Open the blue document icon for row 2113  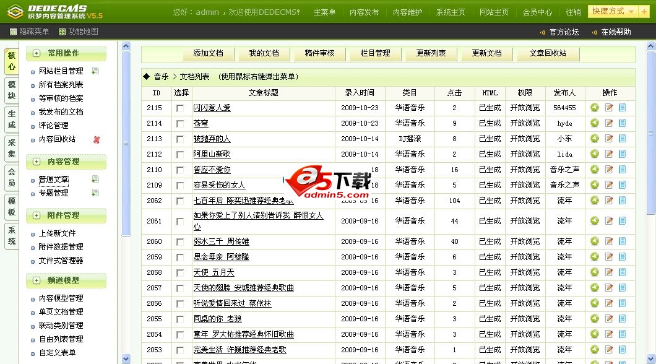click(x=622, y=139)
